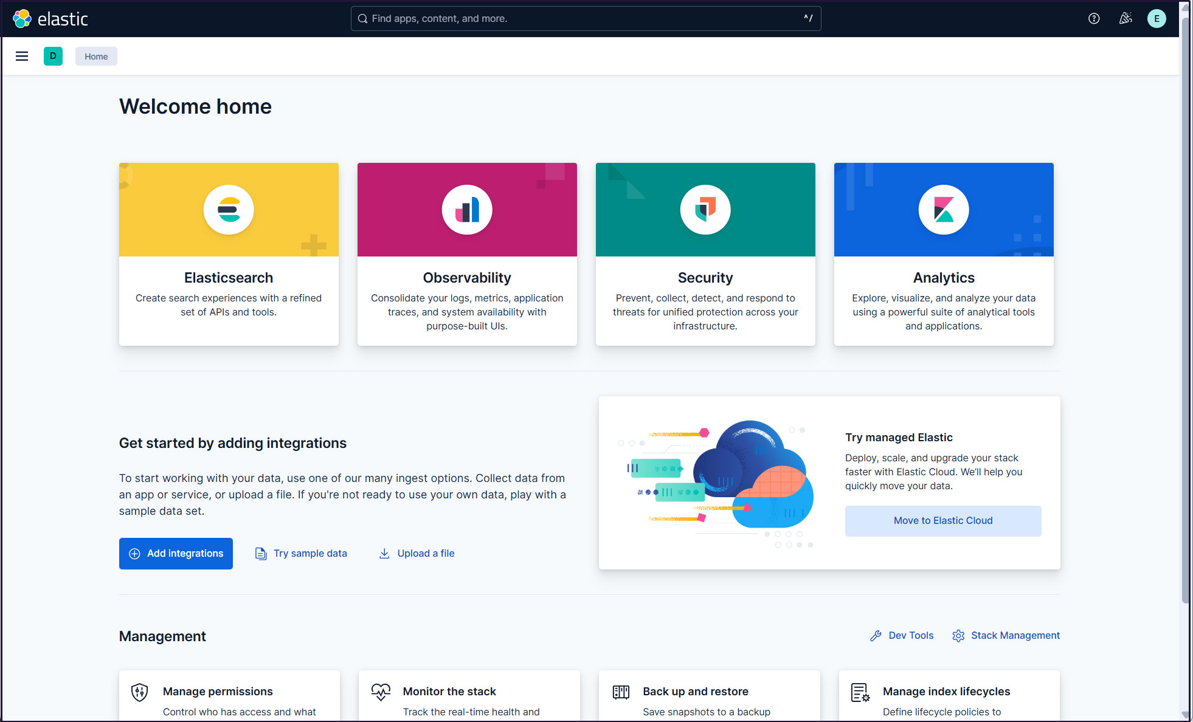
Task: Click the heartbeat icon for Monitor the stack
Action: tap(381, 692)
